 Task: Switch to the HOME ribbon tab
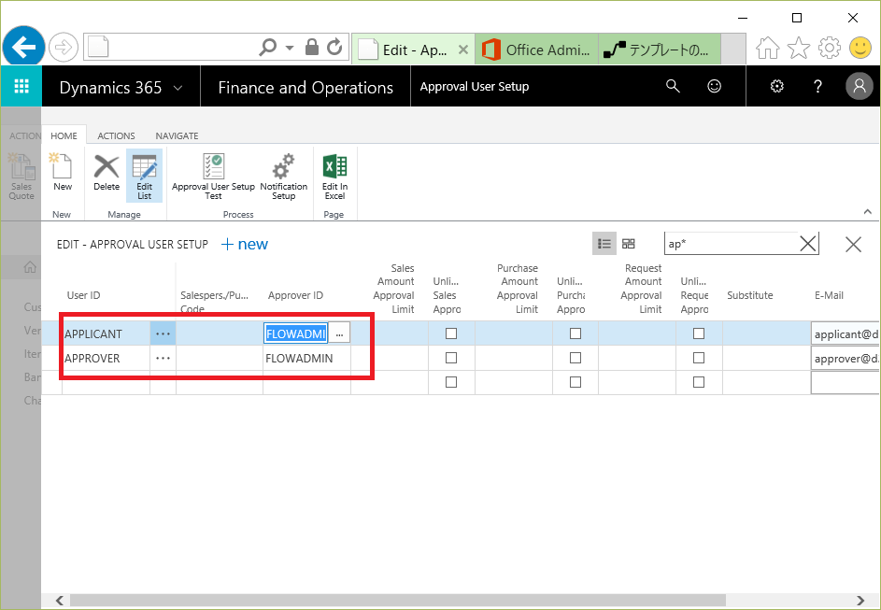click(x=64, y=136)
